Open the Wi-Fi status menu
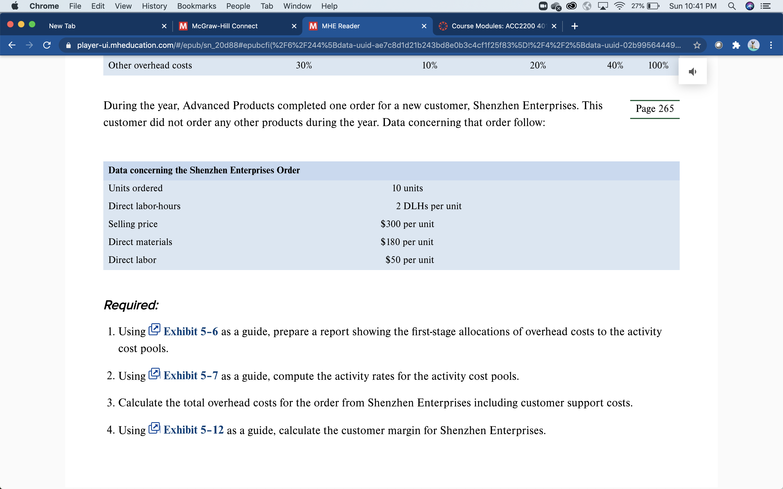This screenshot has width=783, height=489. point(620,6)
